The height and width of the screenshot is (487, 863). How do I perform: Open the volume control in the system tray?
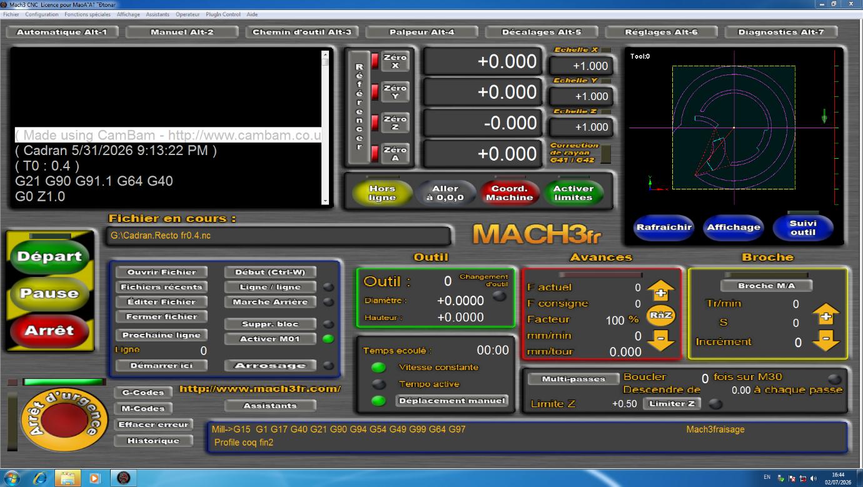click(x=814, y=478)
